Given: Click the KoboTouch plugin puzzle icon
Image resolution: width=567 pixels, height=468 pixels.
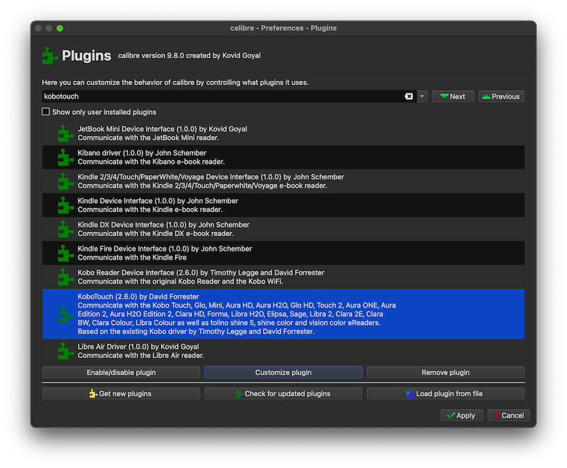Looking at the screenshot, I should point(65,314).
